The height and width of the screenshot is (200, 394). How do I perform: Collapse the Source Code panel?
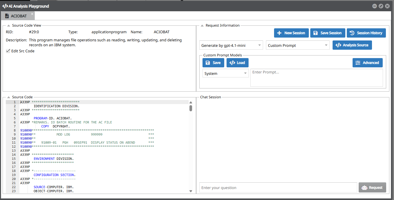tap(9, 97)
